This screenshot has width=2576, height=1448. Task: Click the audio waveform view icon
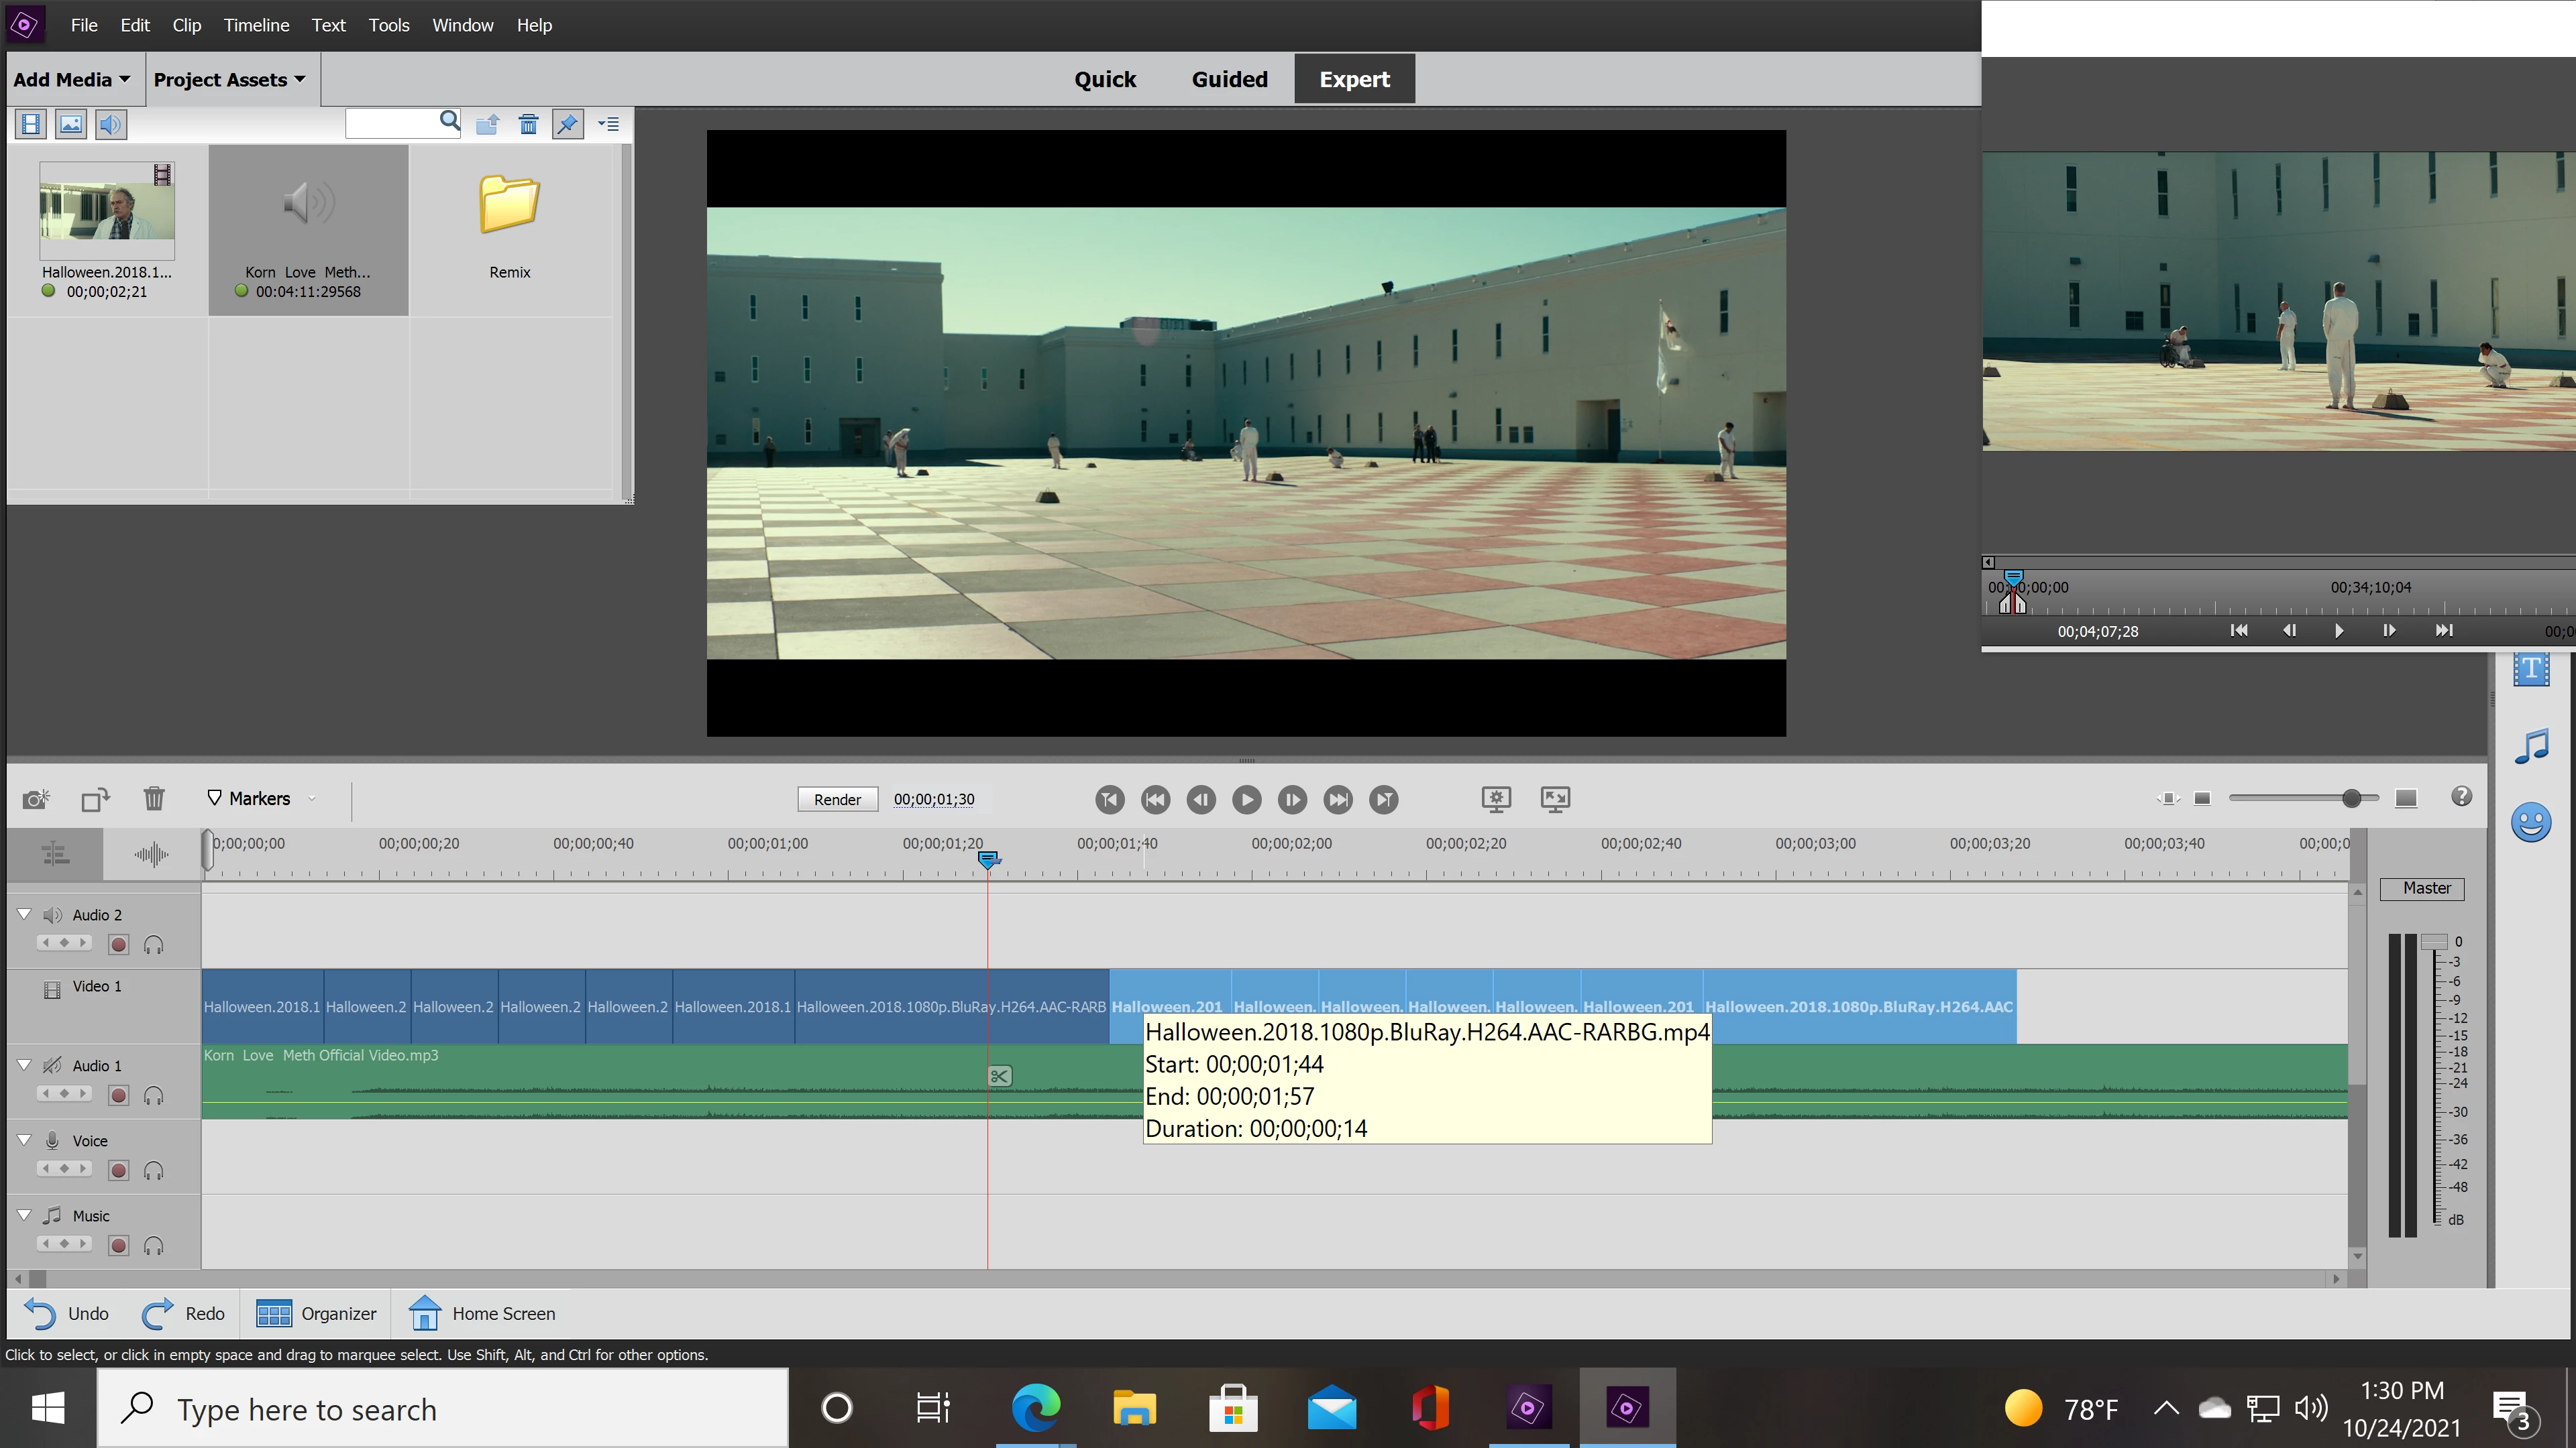[x=151, y=855]
